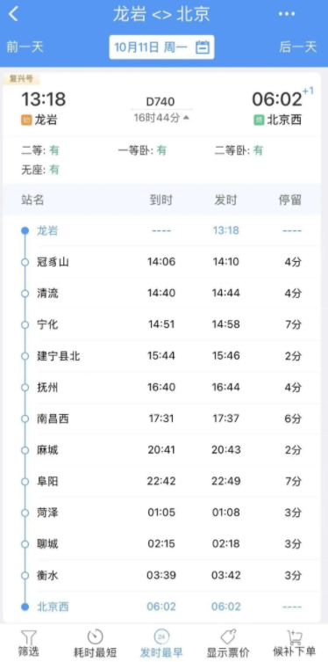The width and height of the screenshot is (328, 662).
Task: Collapse the D740 stop list arrow
Action: (186, 118)
